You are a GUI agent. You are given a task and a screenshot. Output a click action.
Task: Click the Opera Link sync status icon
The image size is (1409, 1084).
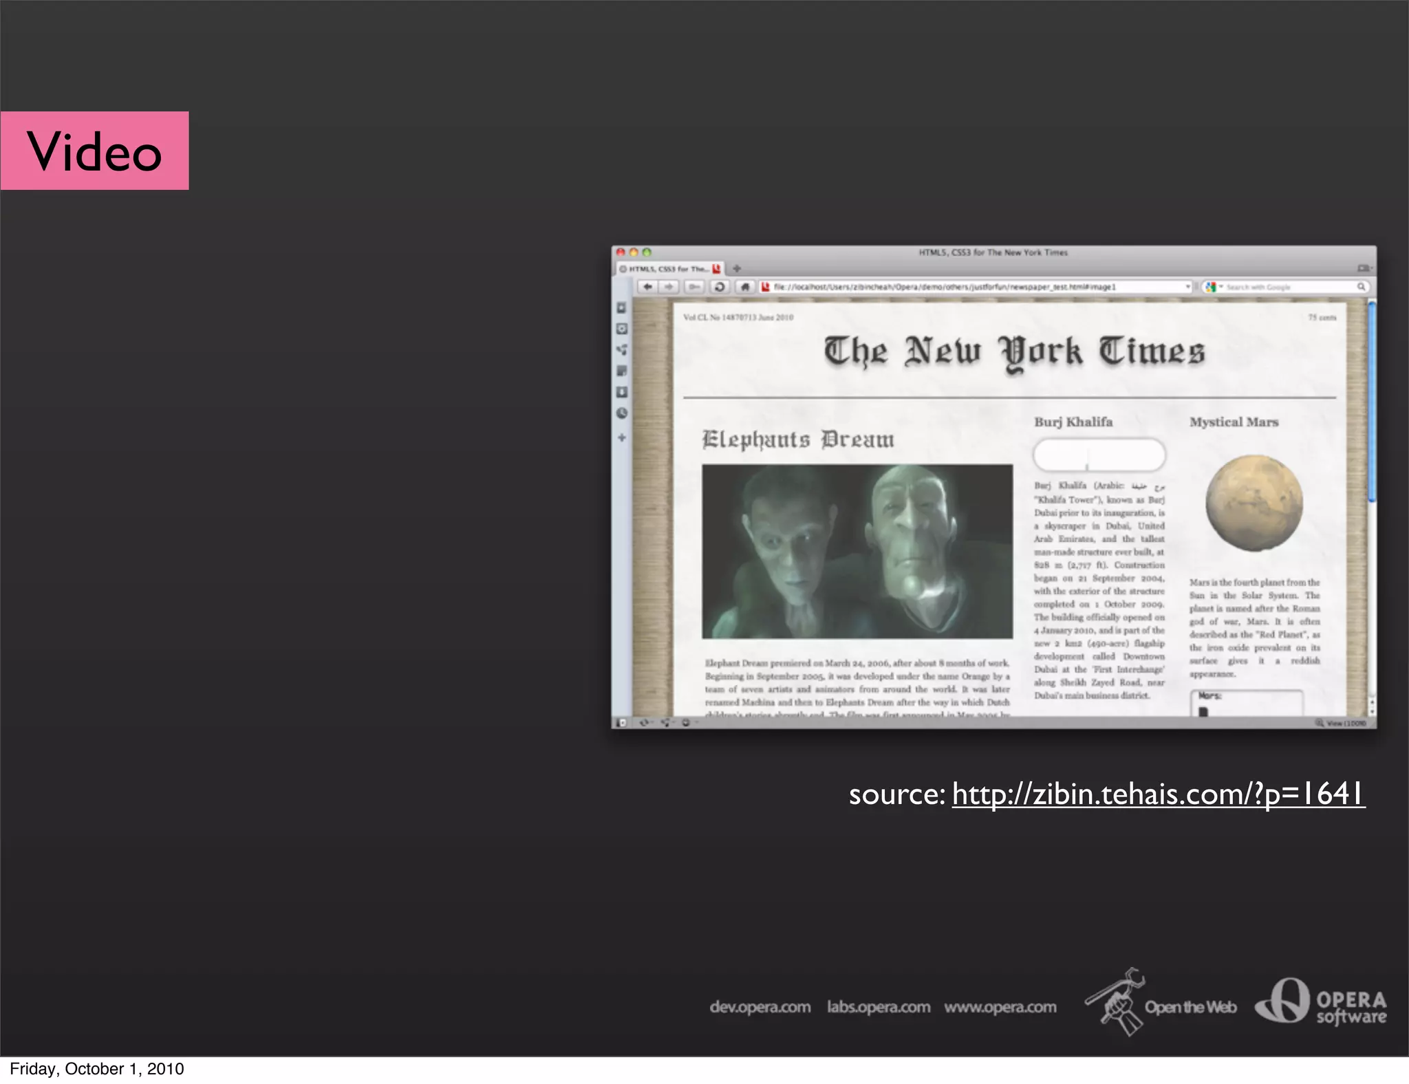[645, 722]
